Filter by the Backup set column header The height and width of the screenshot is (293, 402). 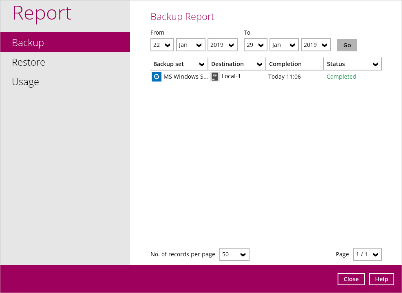pos(179,64)
